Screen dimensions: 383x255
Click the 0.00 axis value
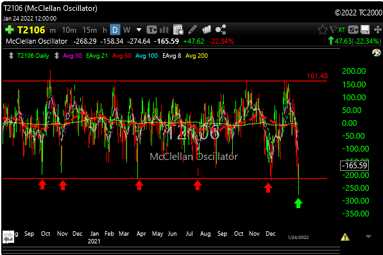(349, 123)
